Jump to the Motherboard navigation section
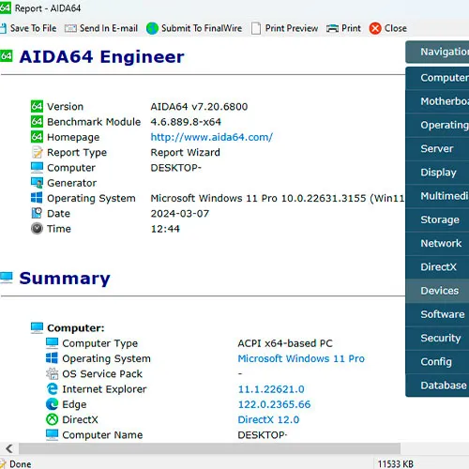This screenshot has width=469, height=469. [x=437, y=101]
